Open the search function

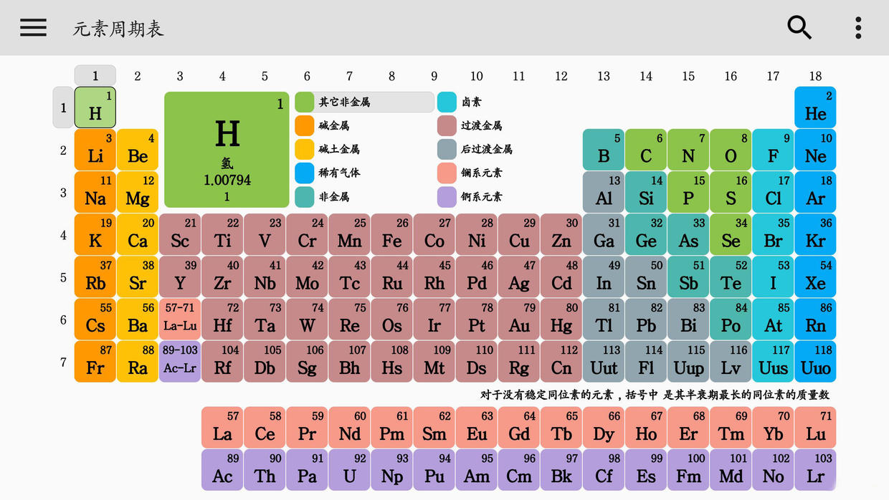coord(799,28)
